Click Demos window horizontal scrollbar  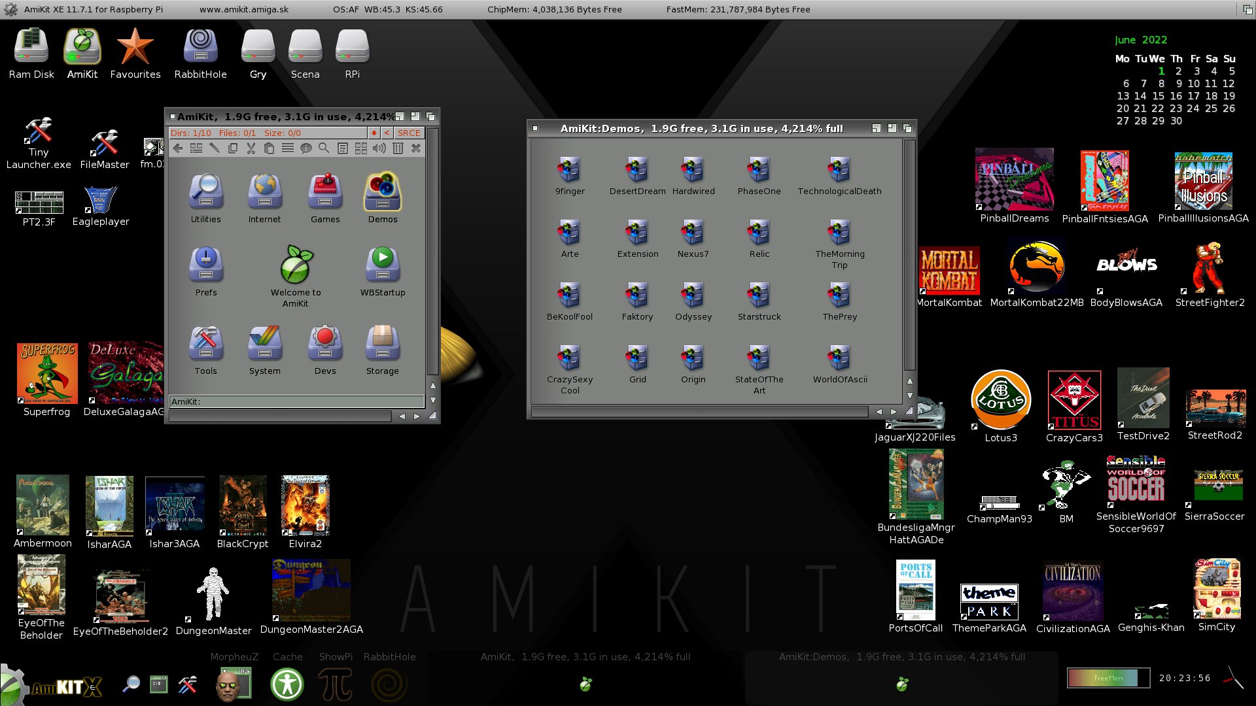[x=699, y=411]
